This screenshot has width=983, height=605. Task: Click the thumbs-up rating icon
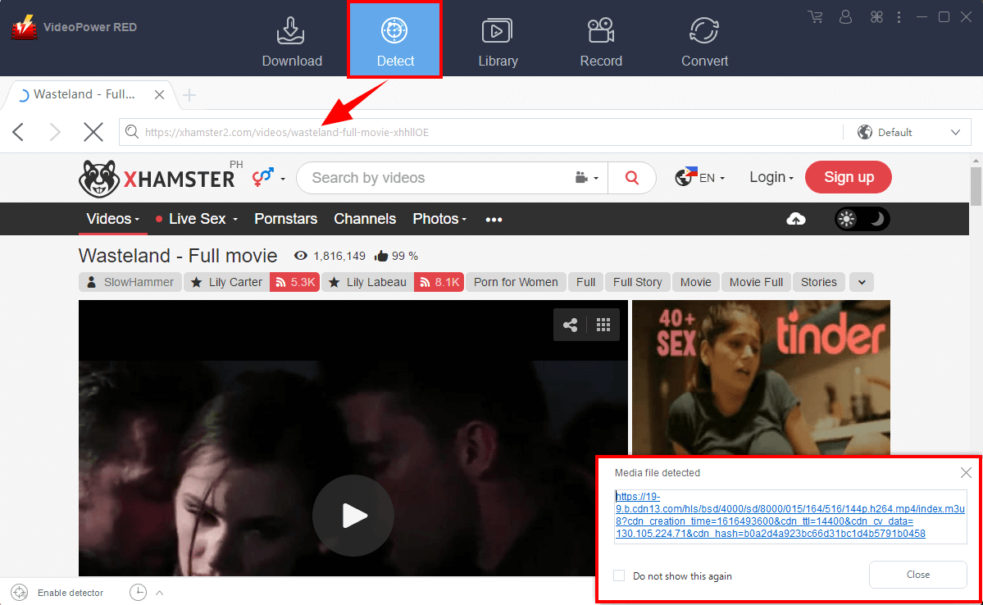pos(381,256)
